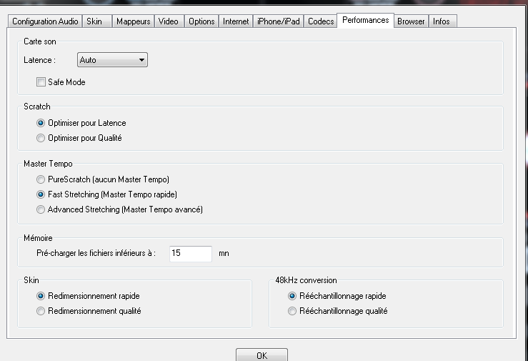Open the Codecs tab
Screen dimensions: 528x361
(321, 21)
